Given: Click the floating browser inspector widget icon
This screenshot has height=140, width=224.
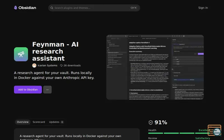Looking at the screenshot, I should 214,130.
